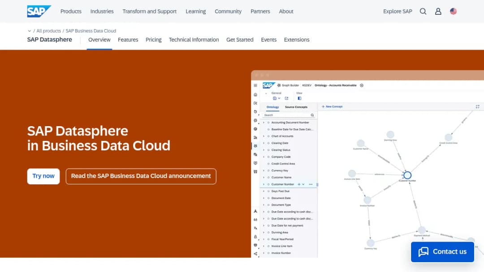This screenshot has width=484, height=272.
Task: Click the translation icon in the preview sidebar
Action: (255, 228)
